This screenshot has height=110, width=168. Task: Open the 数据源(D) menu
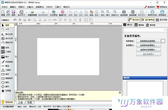coord(40,7)
